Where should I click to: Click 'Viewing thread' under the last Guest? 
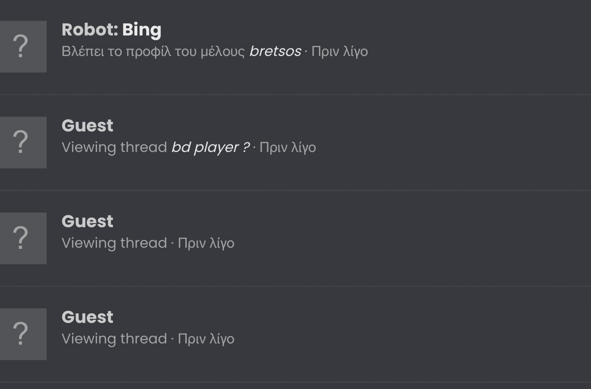[114, 339]
